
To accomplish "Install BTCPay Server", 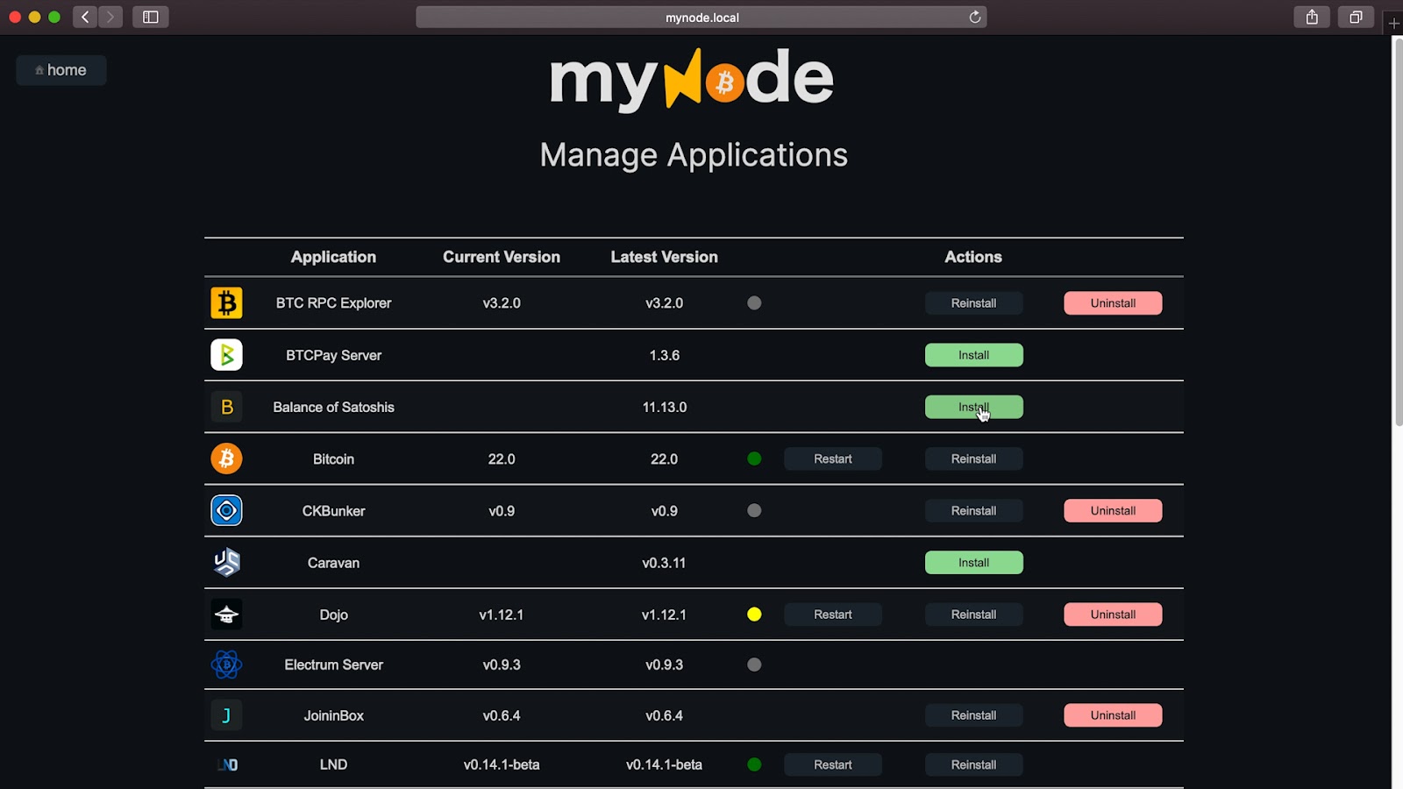I will 973,355.
